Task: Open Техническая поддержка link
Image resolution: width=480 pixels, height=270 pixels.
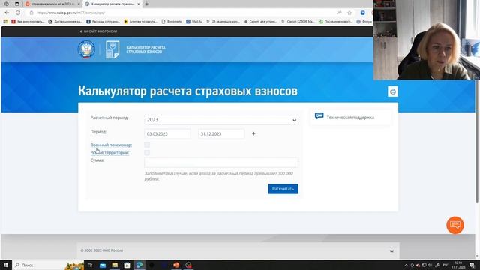Action: point(350,118)
